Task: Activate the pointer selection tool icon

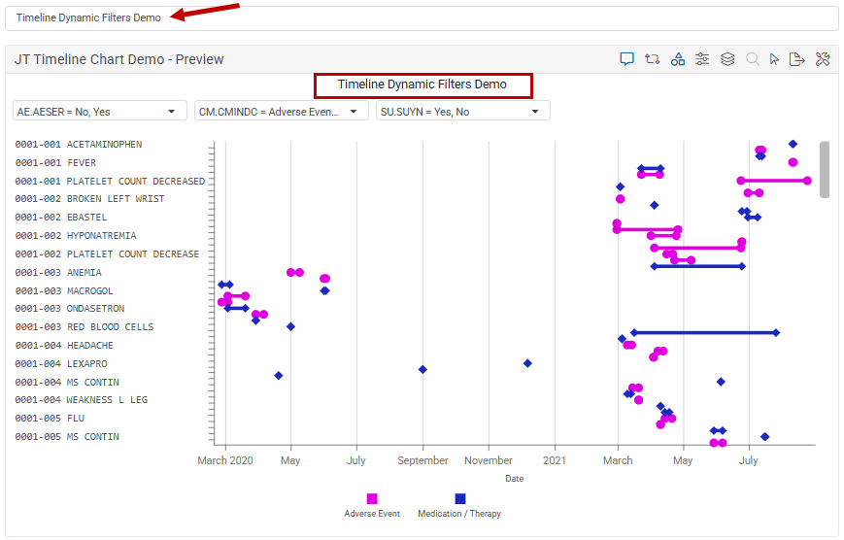Action: [x=774, y=59]
